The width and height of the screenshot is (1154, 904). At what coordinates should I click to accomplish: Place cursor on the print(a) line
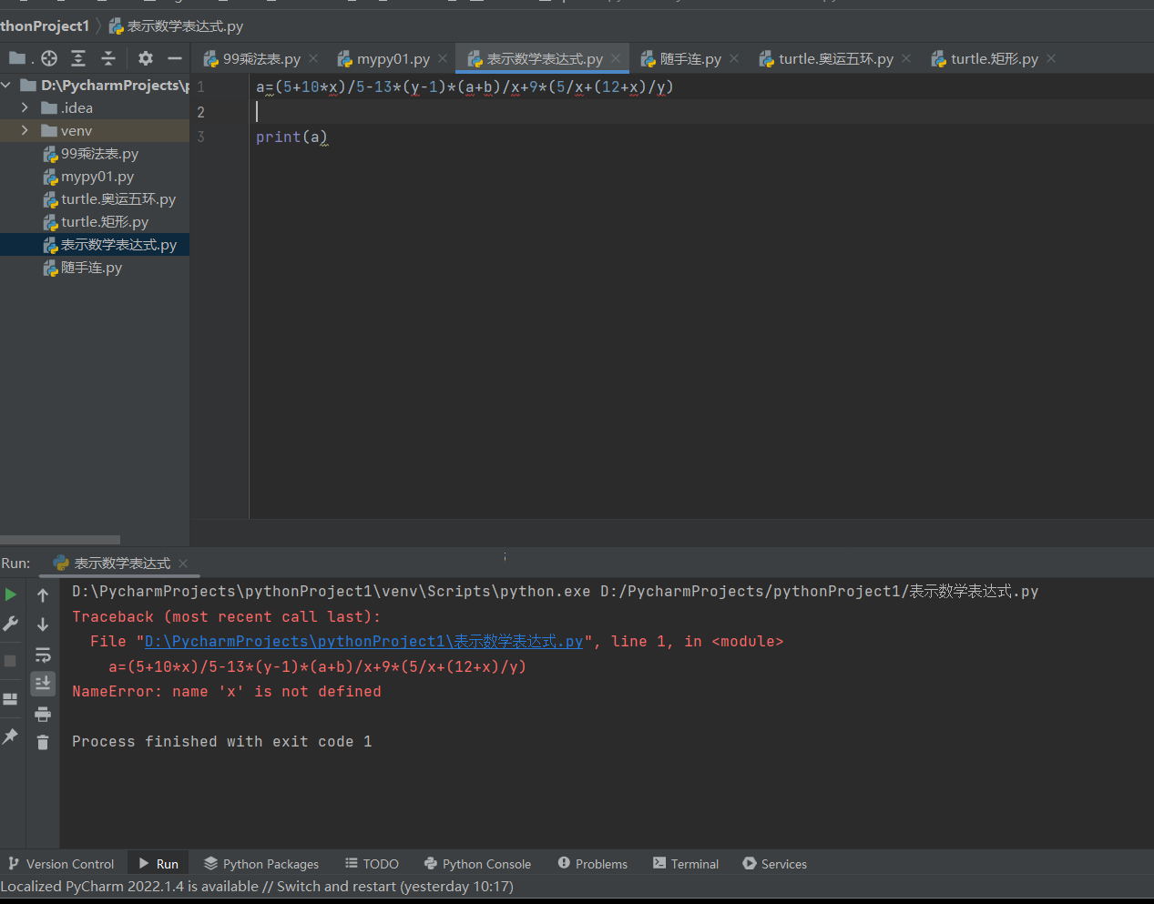291,137
